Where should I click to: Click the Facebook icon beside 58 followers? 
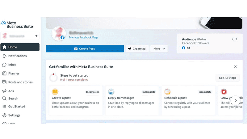point(183,48)
